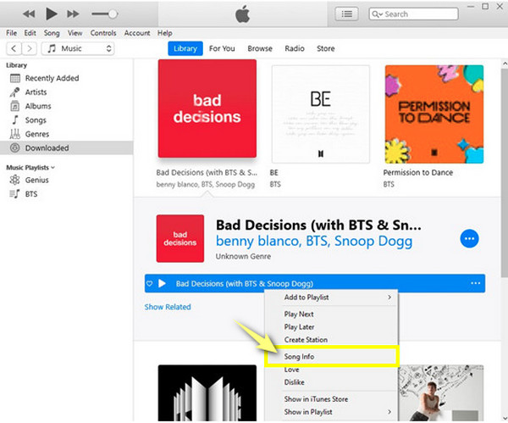Open the Controls menu

click(x=103, y=33)
